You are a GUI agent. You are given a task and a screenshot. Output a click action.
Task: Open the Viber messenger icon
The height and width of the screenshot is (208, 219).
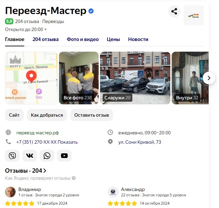(x=12, y=156)
